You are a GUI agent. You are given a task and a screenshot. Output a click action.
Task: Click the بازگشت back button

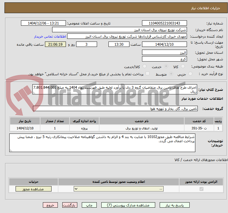tap(70, 205)
